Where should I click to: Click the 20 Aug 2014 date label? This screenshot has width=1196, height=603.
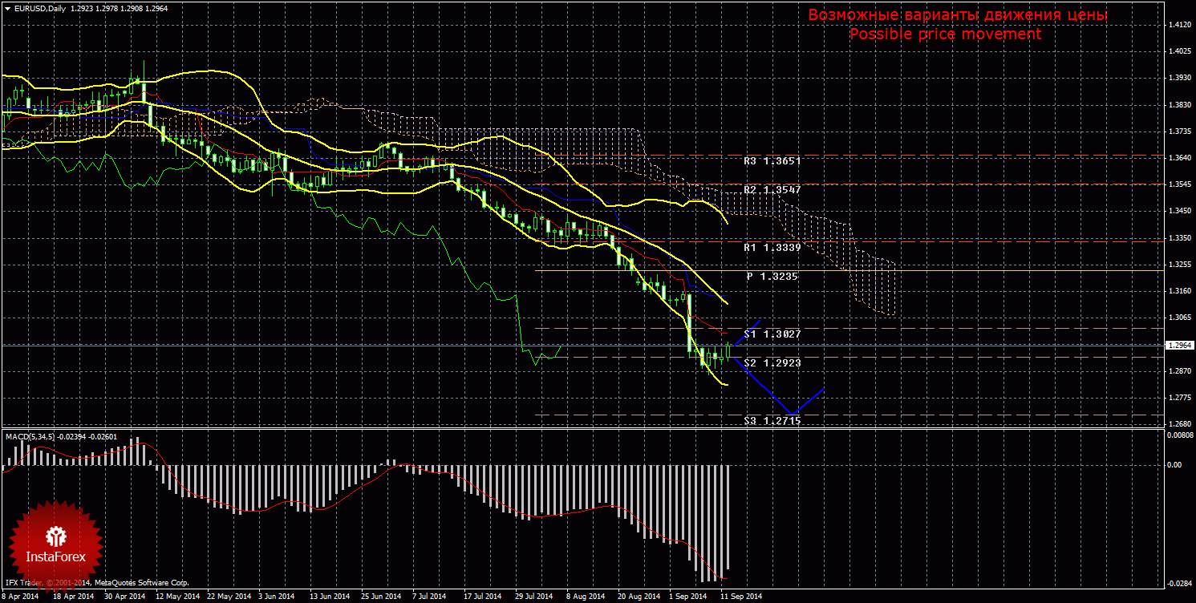pos(638,597)
